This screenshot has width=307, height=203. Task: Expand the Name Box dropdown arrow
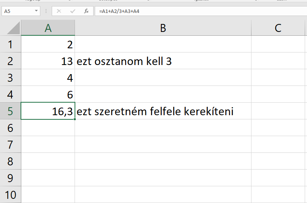(36, 11)
